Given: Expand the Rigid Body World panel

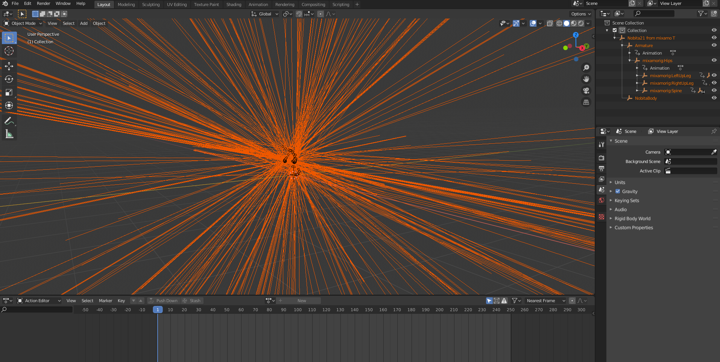Looking at the screenshot, I should point(632,219).
